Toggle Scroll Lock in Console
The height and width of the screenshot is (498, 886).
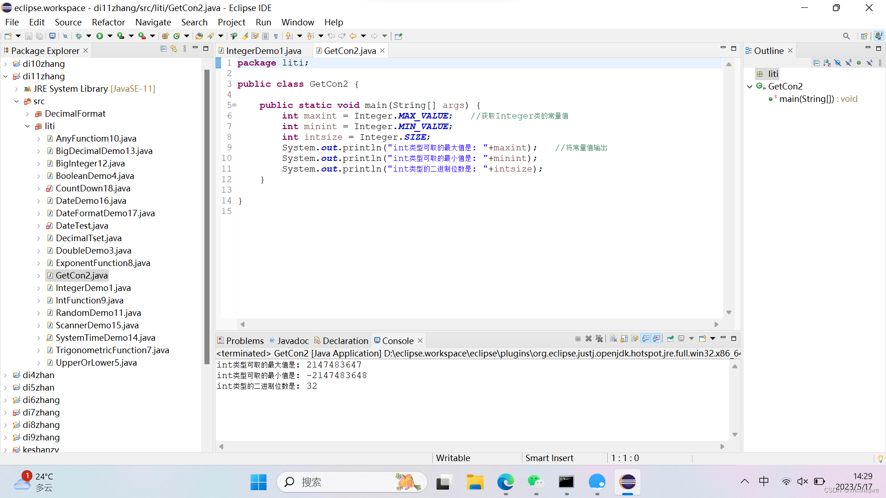coord(624,339)
